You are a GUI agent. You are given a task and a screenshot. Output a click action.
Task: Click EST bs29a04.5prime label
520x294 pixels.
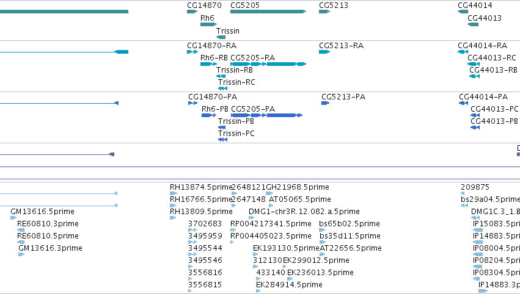coord(490,199)
